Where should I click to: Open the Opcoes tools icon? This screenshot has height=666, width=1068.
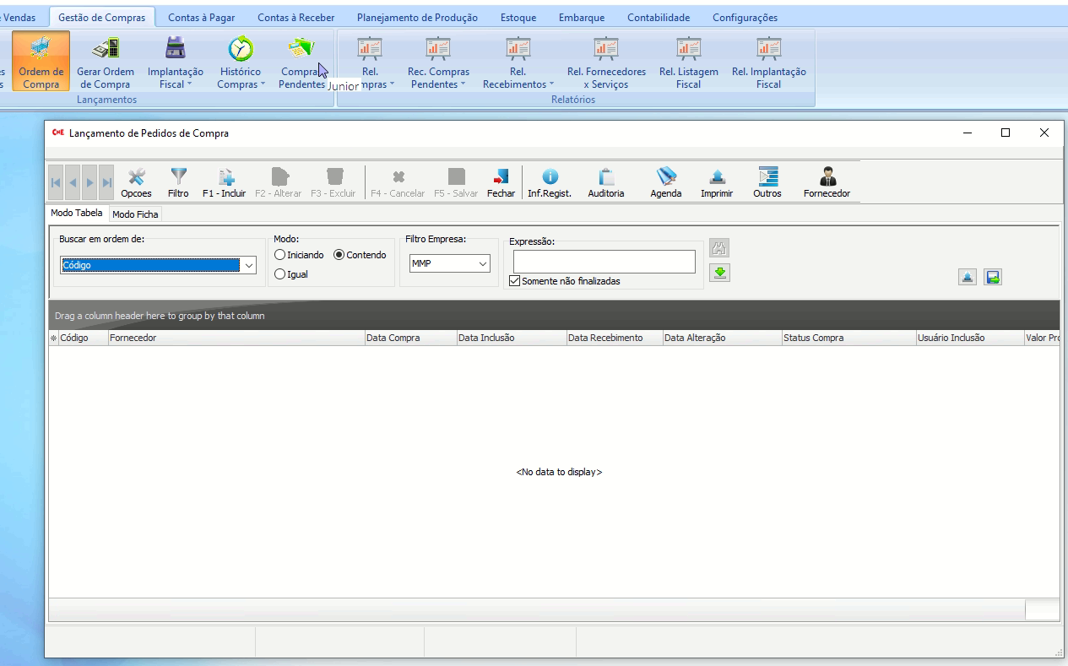point(136,178)
